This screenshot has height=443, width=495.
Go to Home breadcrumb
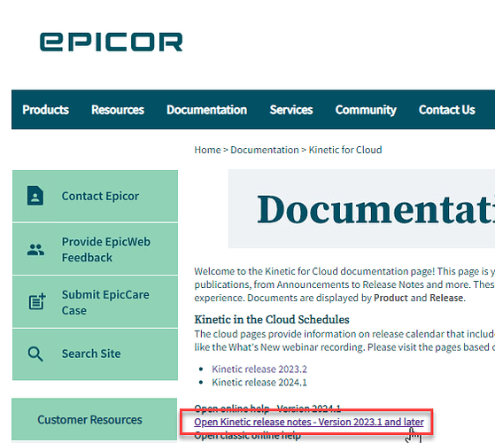(207, 150)
